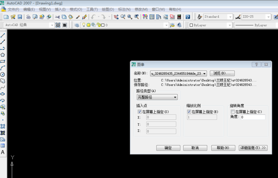278x178 pixels.
Task: Click the Copy icon in toolbar
Action: 64,17
